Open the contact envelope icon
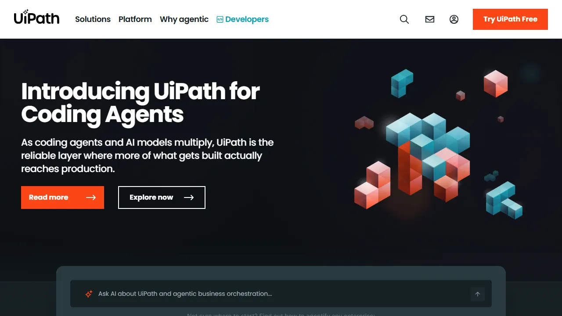The height and width of the screenshot is (316, 562). point(430,19)
